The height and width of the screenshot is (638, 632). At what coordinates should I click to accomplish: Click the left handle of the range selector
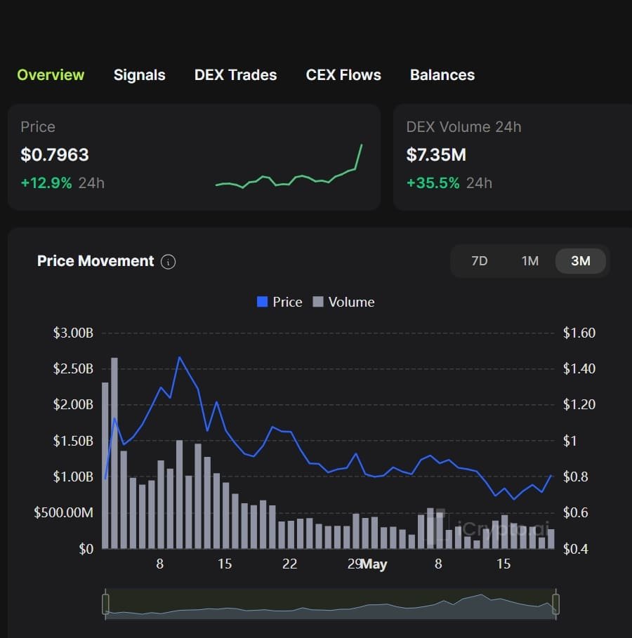[105, 602]
